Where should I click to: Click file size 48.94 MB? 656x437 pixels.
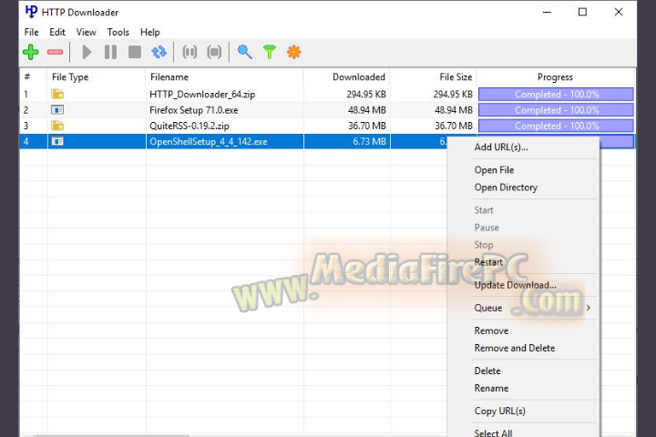coord(454,110)
